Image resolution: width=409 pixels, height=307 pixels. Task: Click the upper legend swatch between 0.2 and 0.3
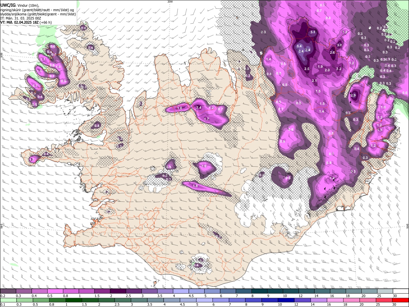click(8, 291)
